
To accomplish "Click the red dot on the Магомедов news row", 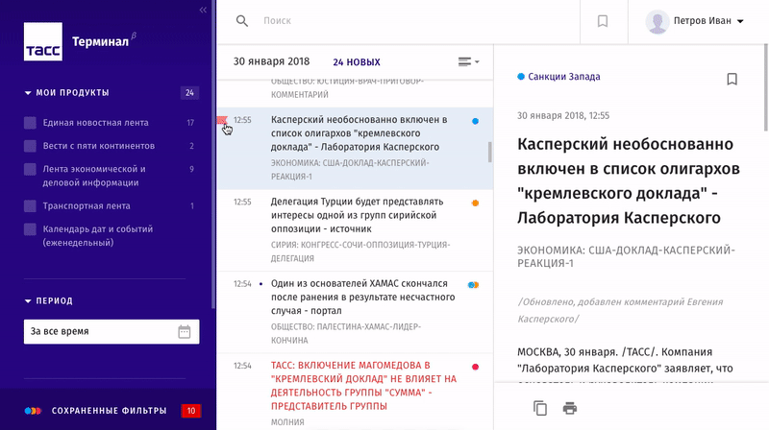I will 475,367.
